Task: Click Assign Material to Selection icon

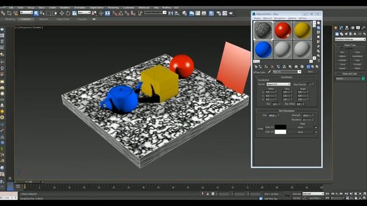Action: click(266, 67)
